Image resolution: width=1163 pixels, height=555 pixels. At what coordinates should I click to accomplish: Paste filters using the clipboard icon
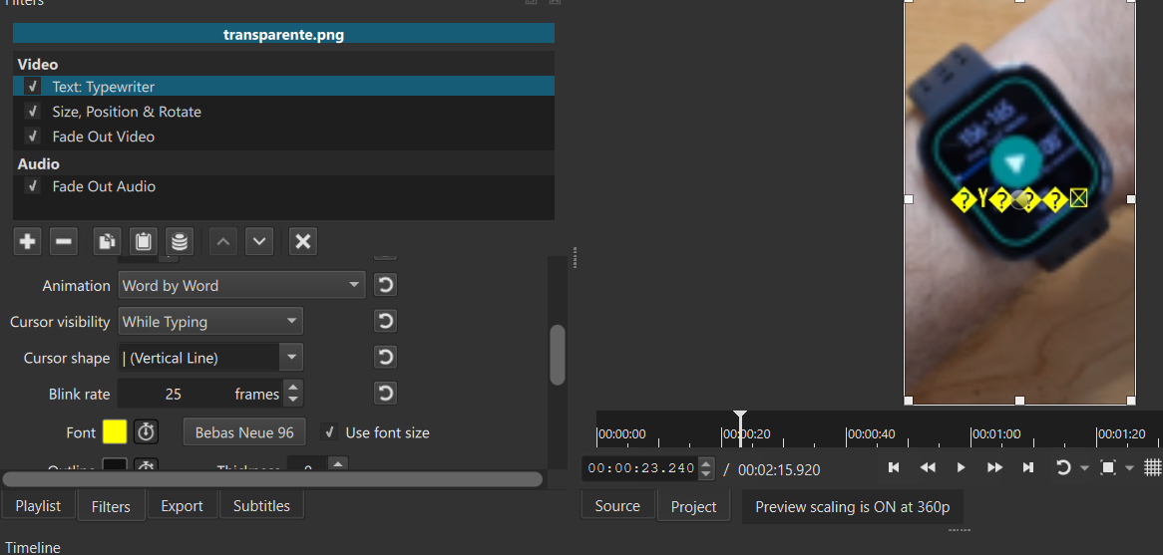[x=143, y=241]
